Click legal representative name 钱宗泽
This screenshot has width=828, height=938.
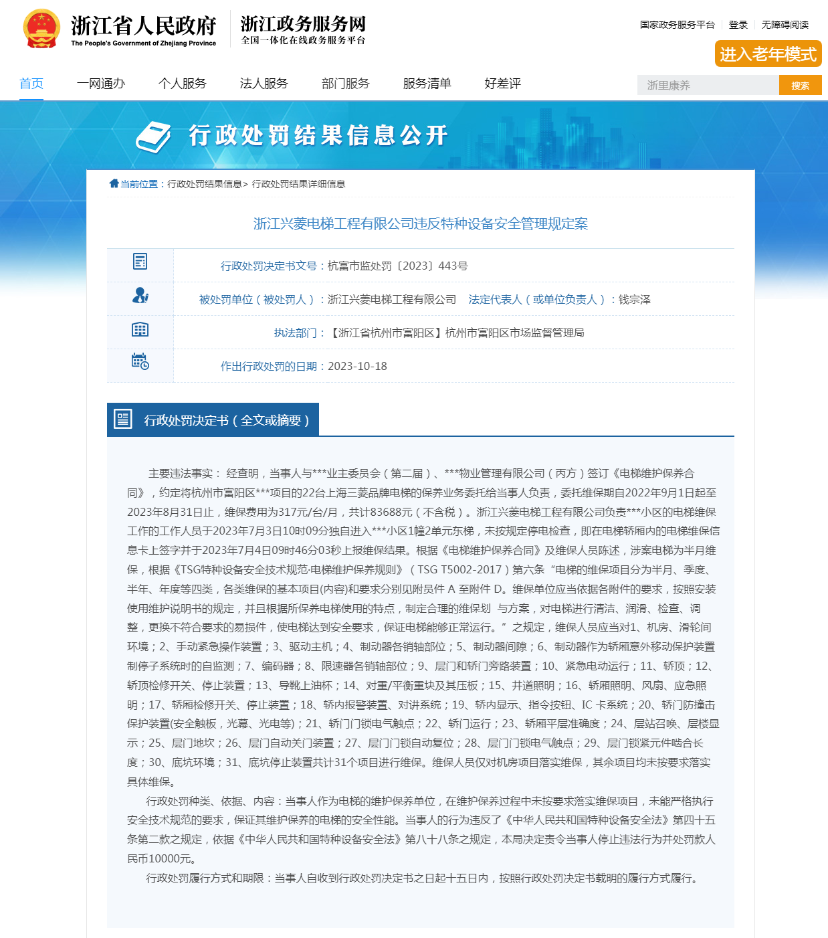[x=635, y=299]
